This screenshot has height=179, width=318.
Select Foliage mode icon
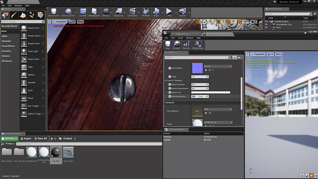tap(32, 15)
